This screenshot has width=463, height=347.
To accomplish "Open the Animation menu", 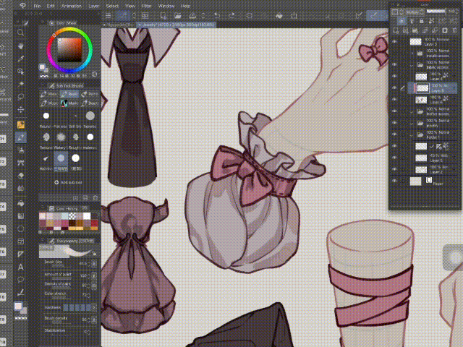I will click(71, 6).
